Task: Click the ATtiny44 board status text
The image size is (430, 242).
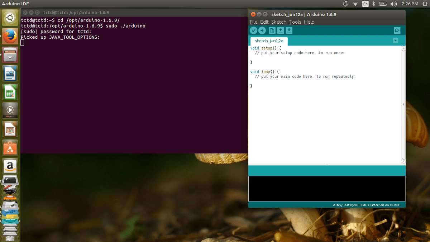Action: tap(366, 205)
